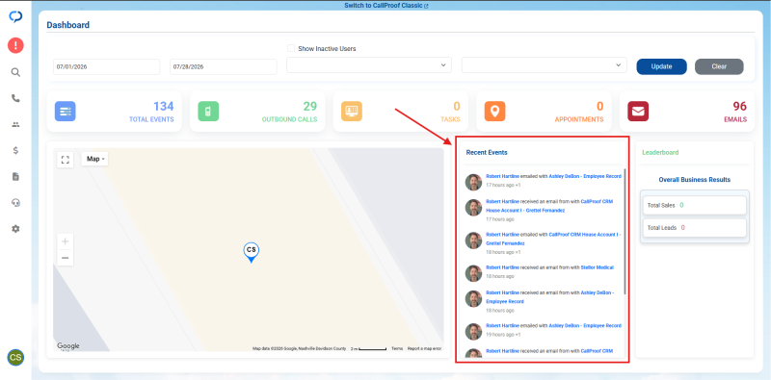Click the Tasks card icon
The image size is (771, 380).
pyautogui.click(x=352, y=112)
